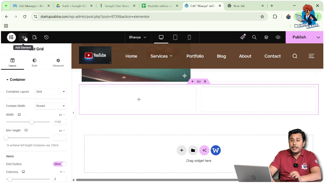
Task: Click the Min Height value field
Action: (60, 138)
